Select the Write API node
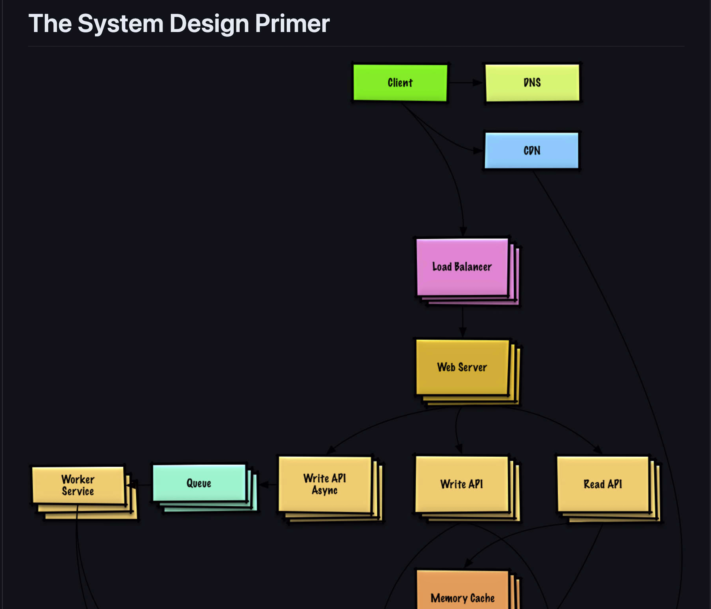The width and height of the screenshot is (711, 609). tap(462, 484)
